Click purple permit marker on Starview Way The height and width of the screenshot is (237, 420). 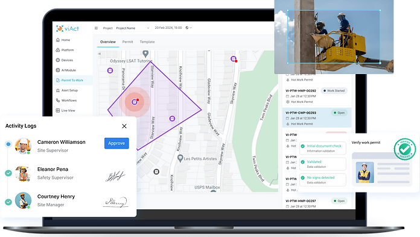[x=172, y=118]
